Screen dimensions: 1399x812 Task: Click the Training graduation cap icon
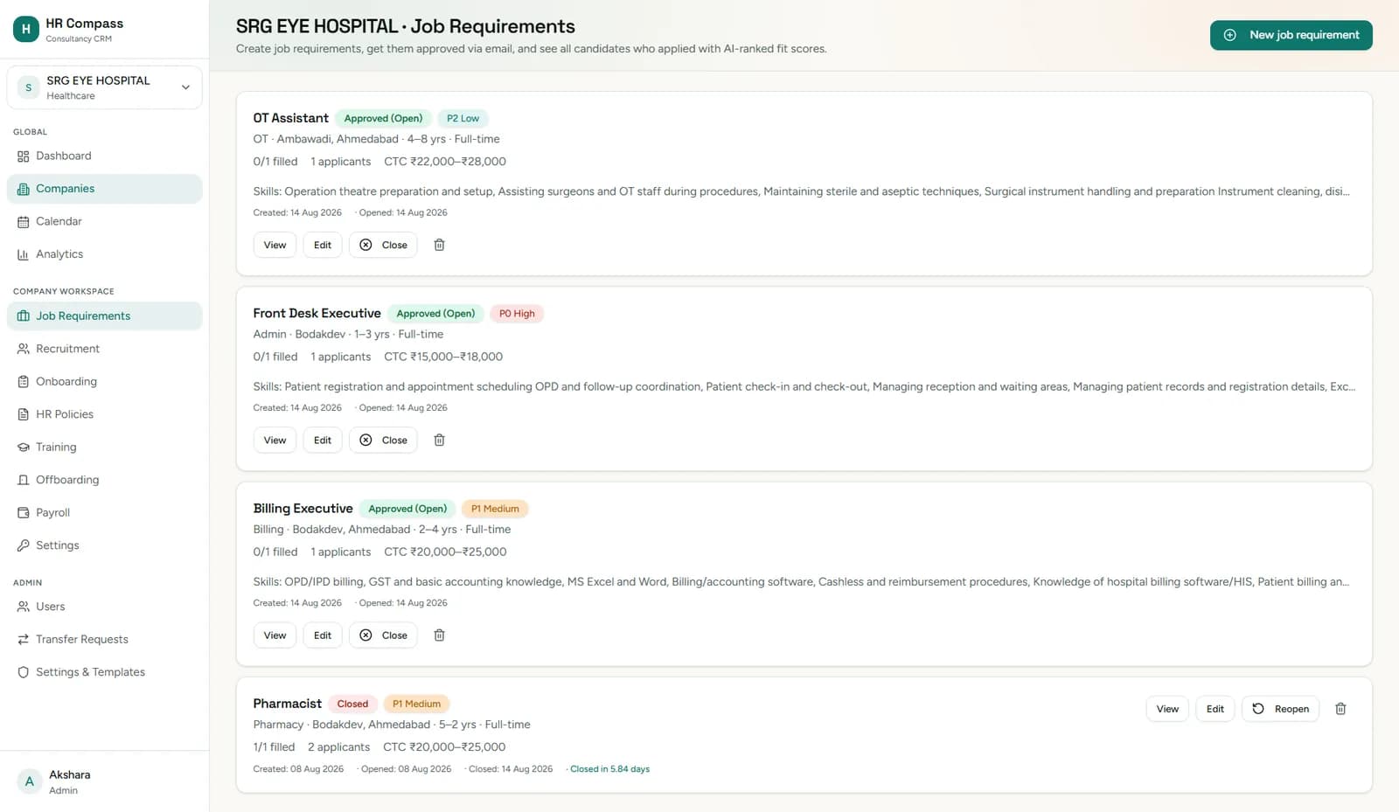24,448
